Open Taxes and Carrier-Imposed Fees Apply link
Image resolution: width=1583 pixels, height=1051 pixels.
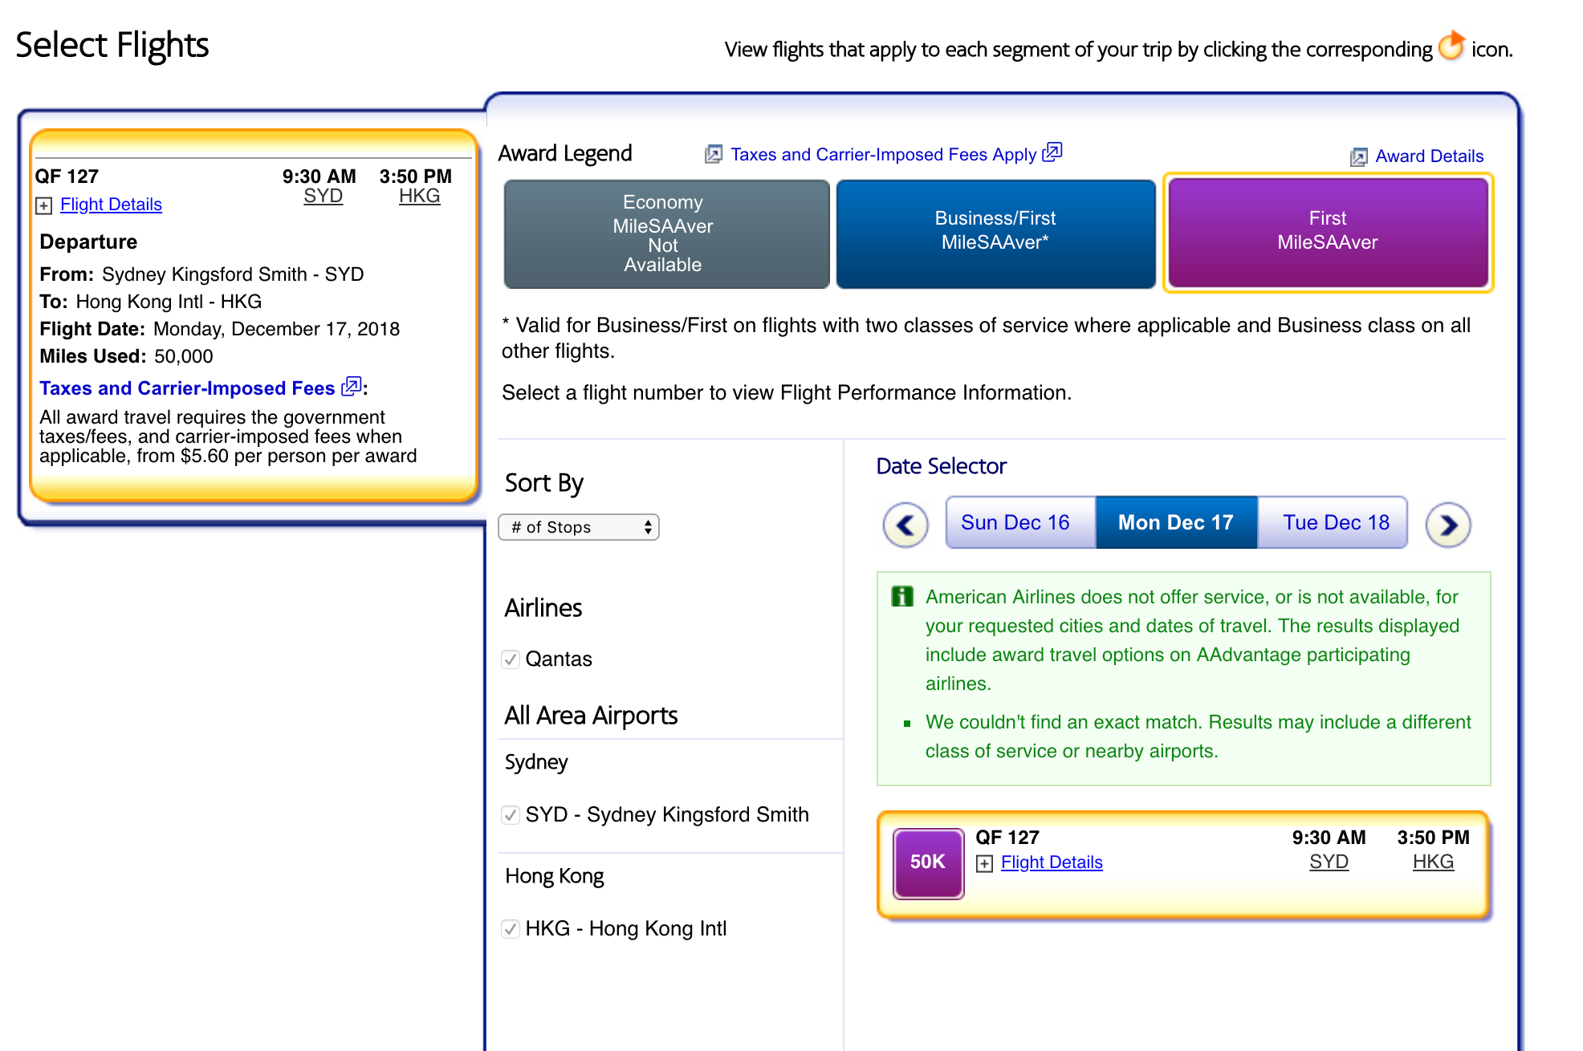point(883,154)
